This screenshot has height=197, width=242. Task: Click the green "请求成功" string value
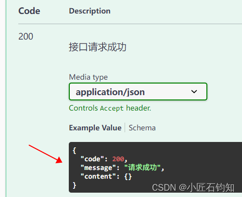[x=142, y=168]
